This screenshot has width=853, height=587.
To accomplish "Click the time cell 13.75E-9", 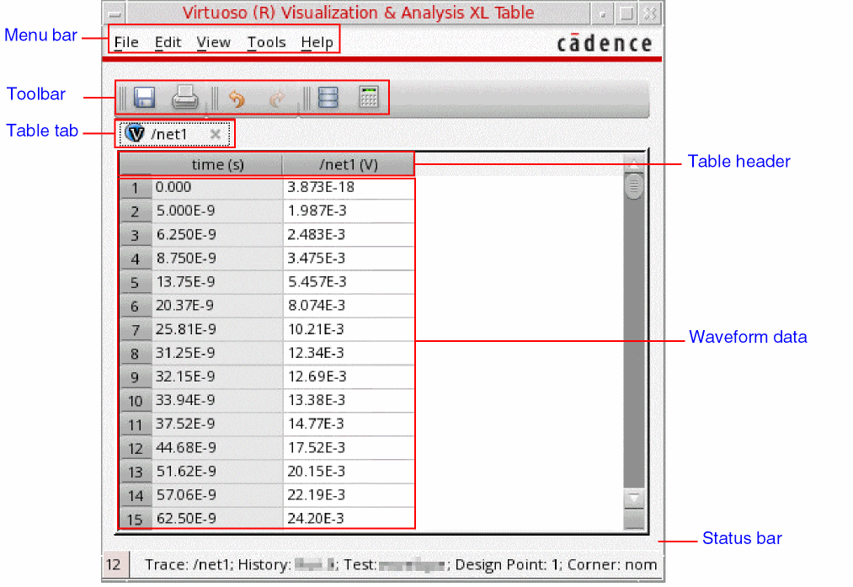I will pos(217,282).
